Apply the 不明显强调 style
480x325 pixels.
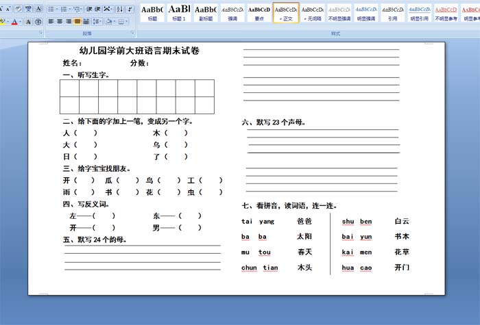[339, 12]
